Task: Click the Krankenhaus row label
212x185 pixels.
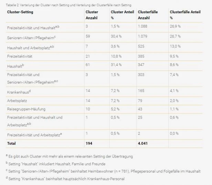Action: (19, 92)
